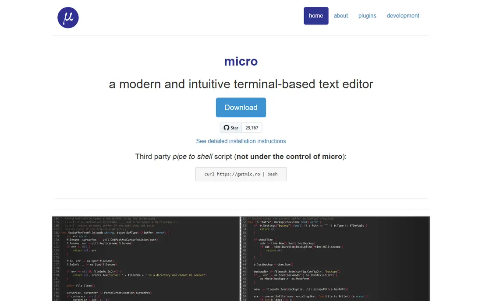Select the curl getmic.ro bash command
The image size is (482, 301).
[241, 174]
